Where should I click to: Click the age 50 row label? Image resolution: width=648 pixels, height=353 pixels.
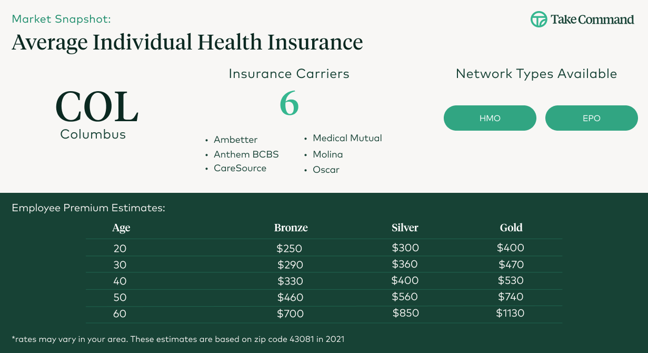coord(120,298)
